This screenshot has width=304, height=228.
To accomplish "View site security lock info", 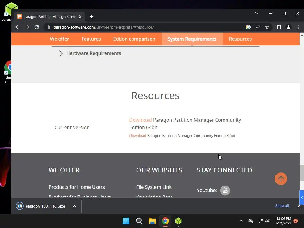I will (x=48, y=27).
